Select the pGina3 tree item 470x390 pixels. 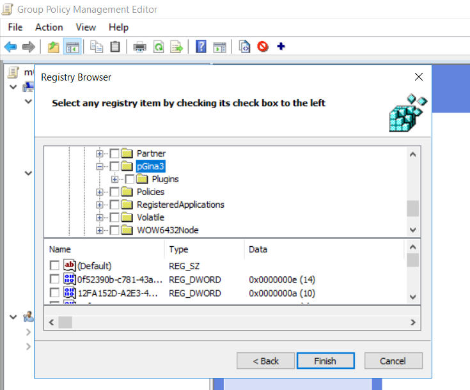click(150, 166)
